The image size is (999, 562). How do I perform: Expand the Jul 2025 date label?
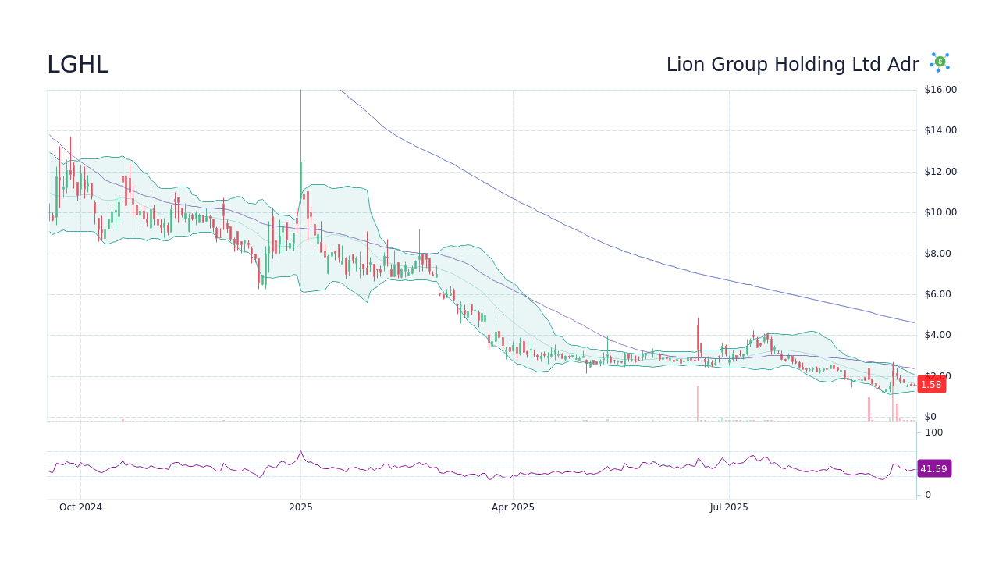tap(728, 507)
